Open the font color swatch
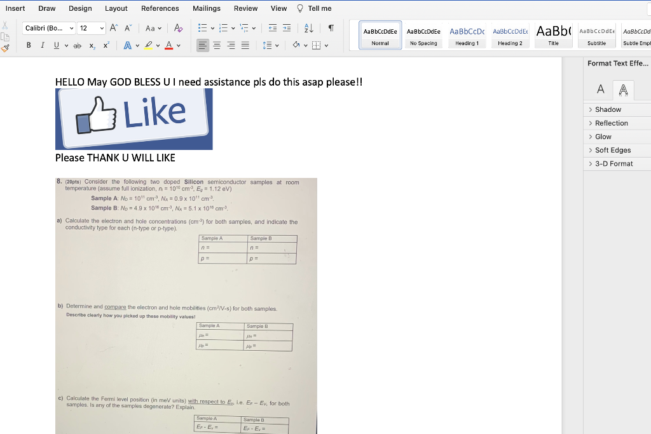The width and height of the screenshot is (651, 434). [168, 45]
